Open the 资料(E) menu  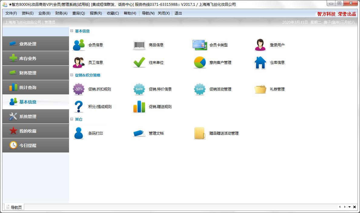coord(28,13)
